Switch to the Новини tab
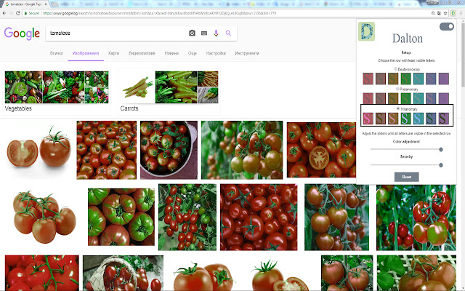 coord(171,54)
